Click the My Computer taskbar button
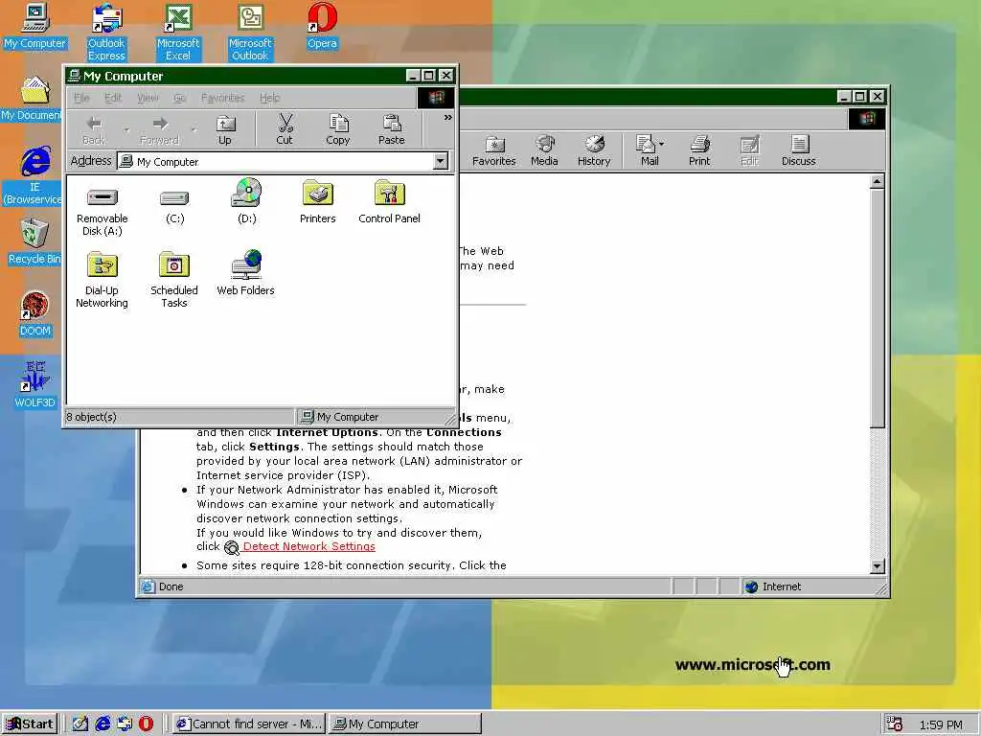The height and width of the screenshot is (736, 981). tap(405, 724)
